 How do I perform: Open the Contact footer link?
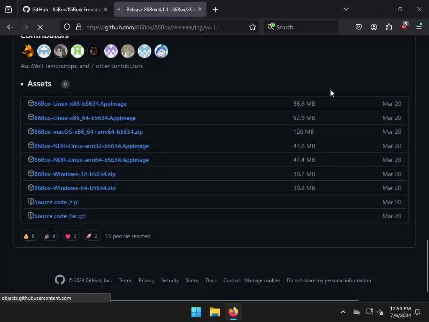(232, 280)
